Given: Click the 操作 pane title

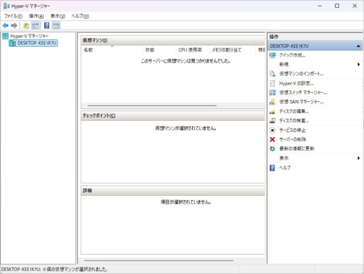Looking at the screenshot, I should point(274,36).
